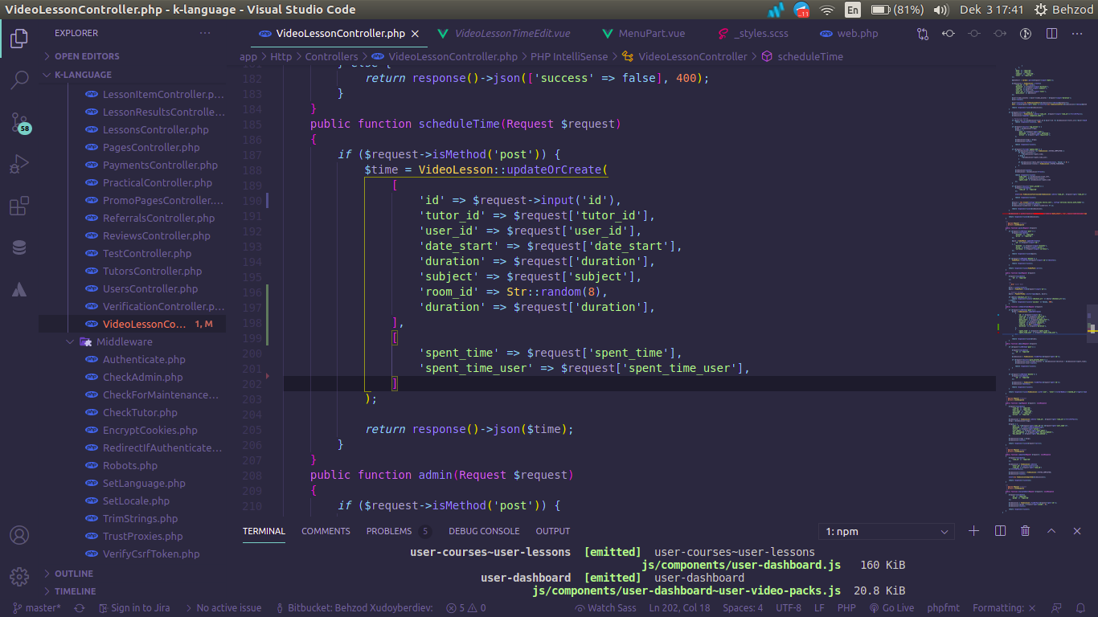
Task: Go to previous change in editor toolbar
Action: click(948, 34)
